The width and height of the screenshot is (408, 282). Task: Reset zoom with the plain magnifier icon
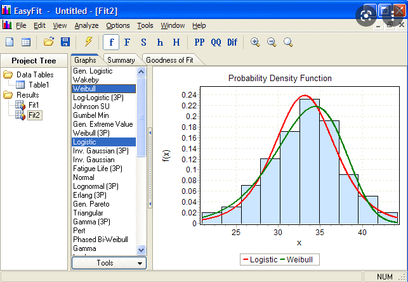[288, 42]
